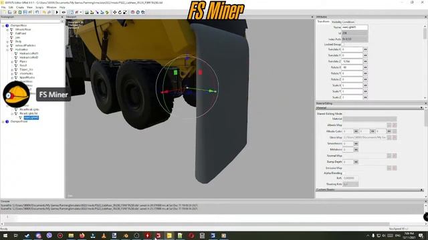Expand the WheelsRear tree node

[7, 29]
